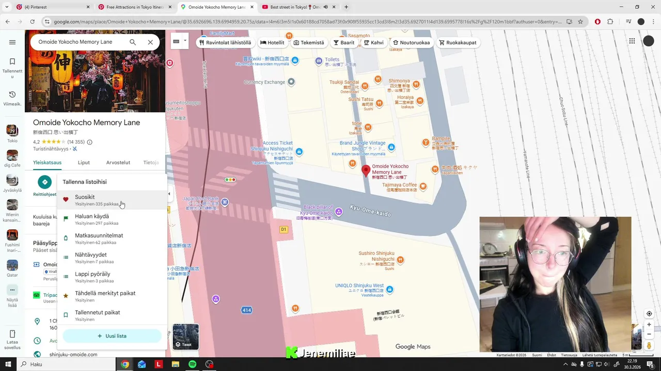Image resolution: width=661 pixels, height=371 pixels.
Task: Click Tajimaya Coffee map marker
Action: tap(423, 186)
